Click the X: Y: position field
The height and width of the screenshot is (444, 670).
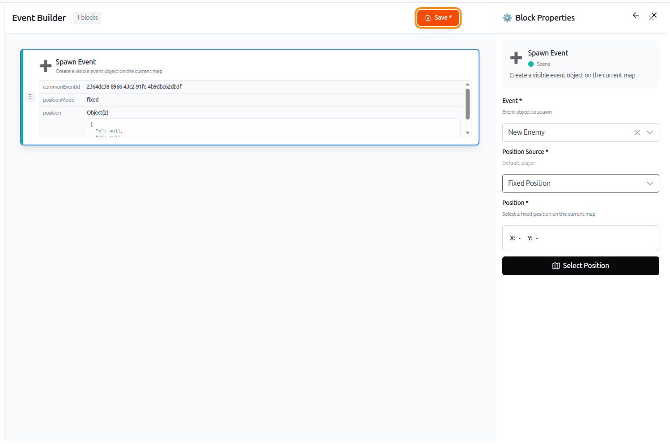coord(581,238)
